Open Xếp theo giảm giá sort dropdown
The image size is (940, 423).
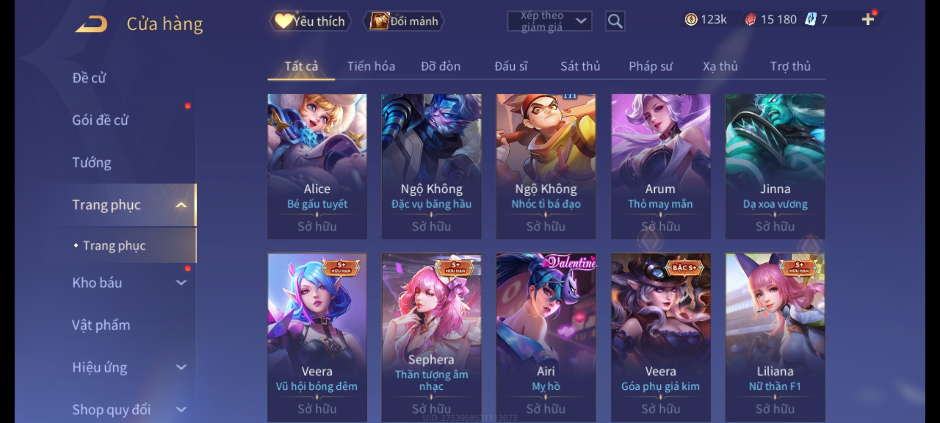(x=549, y=21)
